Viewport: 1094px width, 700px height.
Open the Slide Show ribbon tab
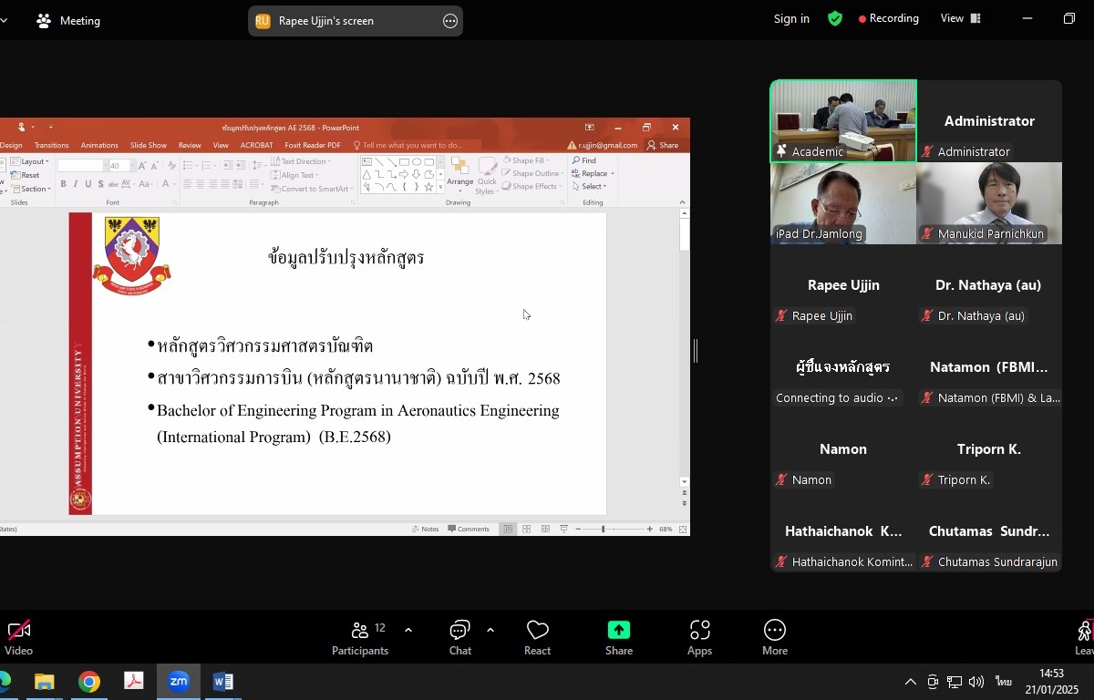(x=148, y=145)
